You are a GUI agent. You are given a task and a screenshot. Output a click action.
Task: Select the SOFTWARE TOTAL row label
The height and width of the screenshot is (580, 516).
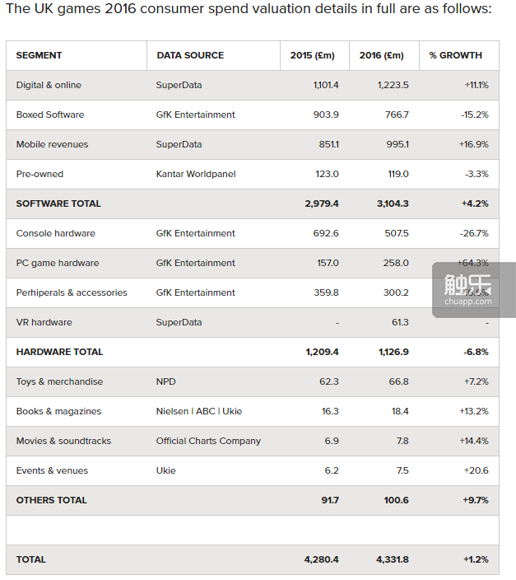point(58,203)
